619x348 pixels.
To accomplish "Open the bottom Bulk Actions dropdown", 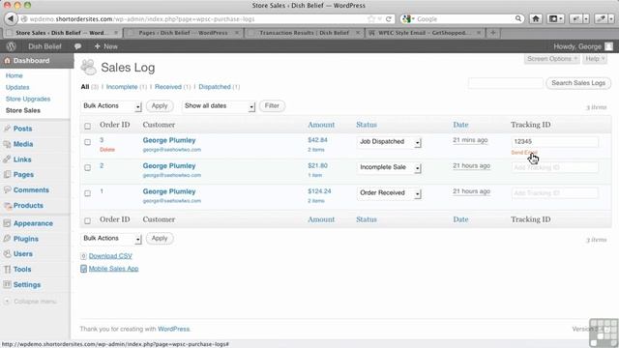I will coord(111,239).
